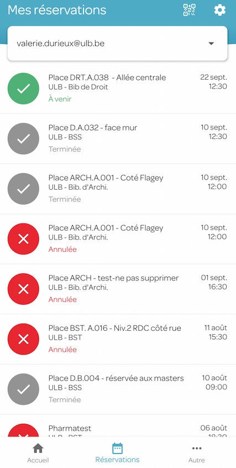Open the Terminée ARCH.A.001 Coté Flagey reservation
The width and height of the screenshot is (236, 468).
(118, 189)
